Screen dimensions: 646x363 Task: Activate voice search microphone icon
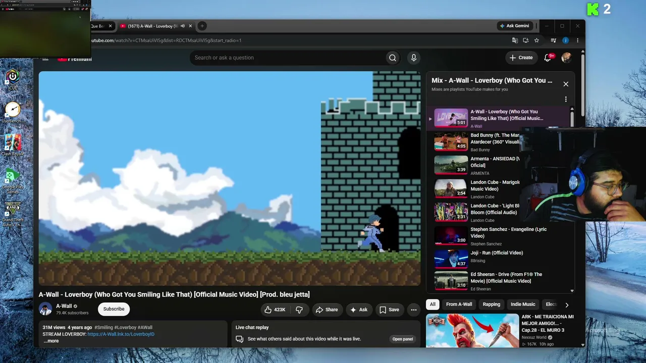pyautogui.click(x=414, y=58)
